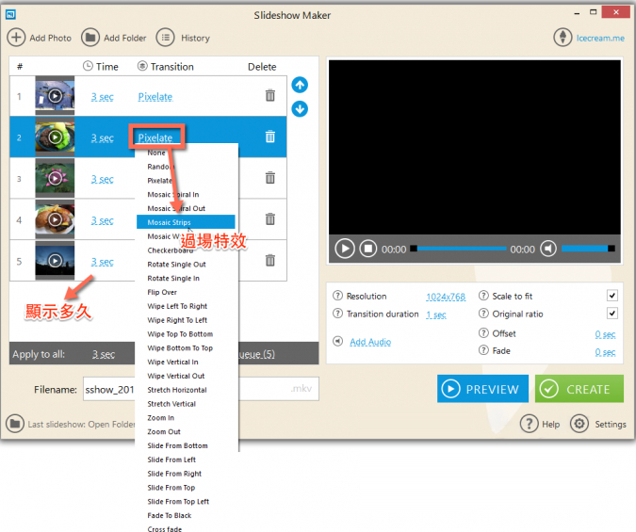Click the Add Photo plus icon
The width and height of the screenshot is (636, 532).
[16, 38]
